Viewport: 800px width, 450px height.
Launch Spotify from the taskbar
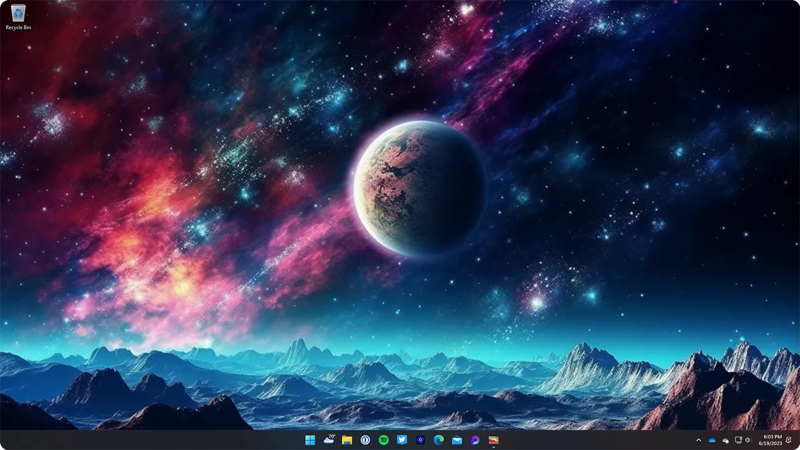[383, 440]
